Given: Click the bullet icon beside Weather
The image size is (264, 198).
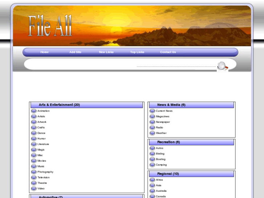Looking at the screenshot, I should point(153,133).
